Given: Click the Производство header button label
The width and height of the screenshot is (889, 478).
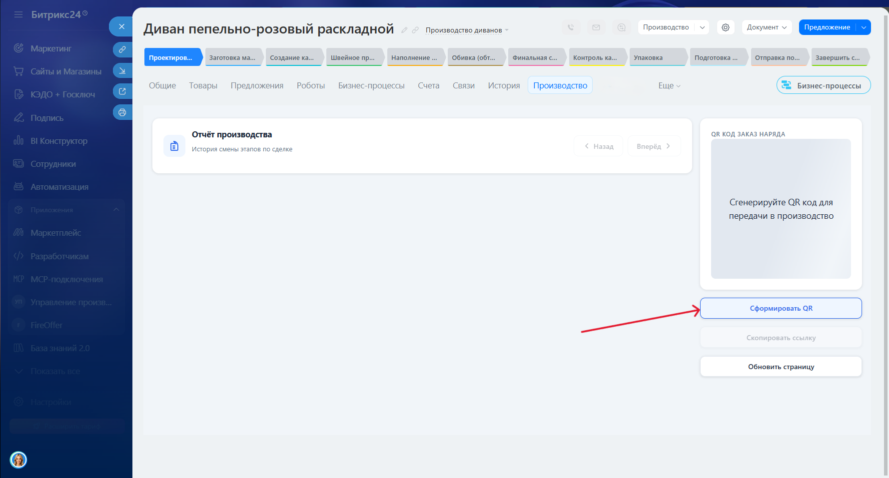Looking at the screenshot, I should 666,27.
